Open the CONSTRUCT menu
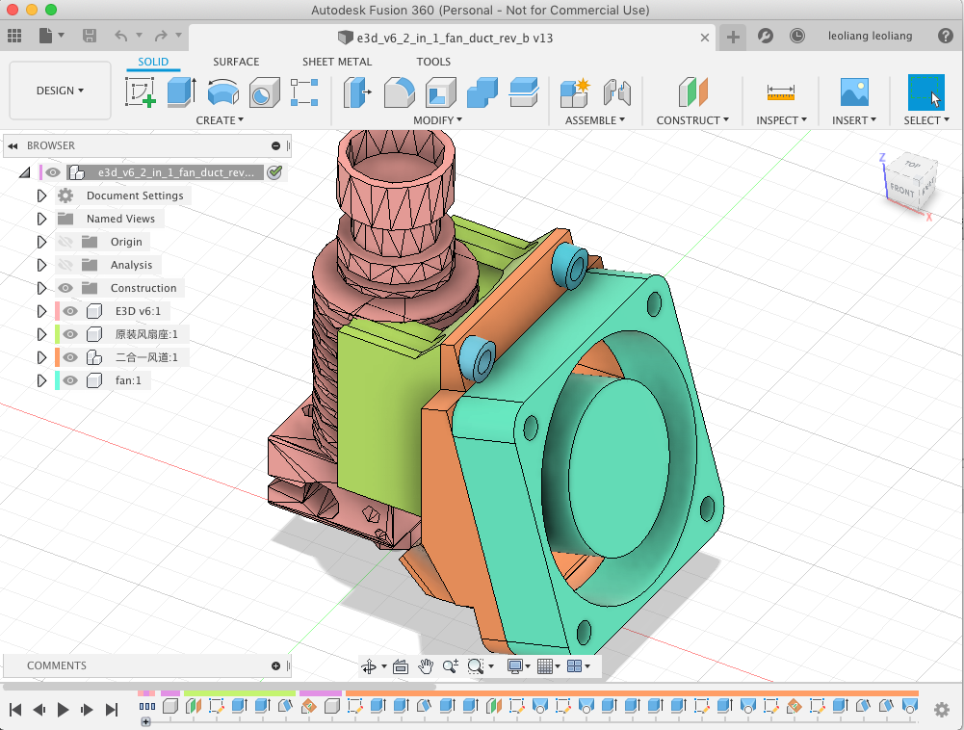Screen dimensions: 964x730 (x=691, y=120)
